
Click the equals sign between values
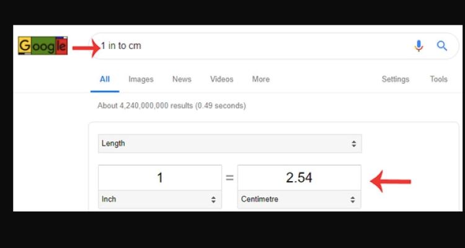click(229, 178)
